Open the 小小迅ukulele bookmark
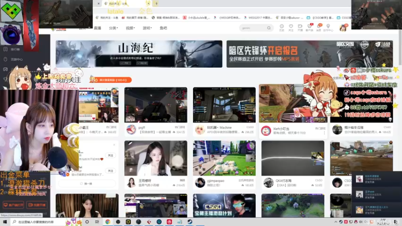The image size is (402, 226). (x=196, y=18)
